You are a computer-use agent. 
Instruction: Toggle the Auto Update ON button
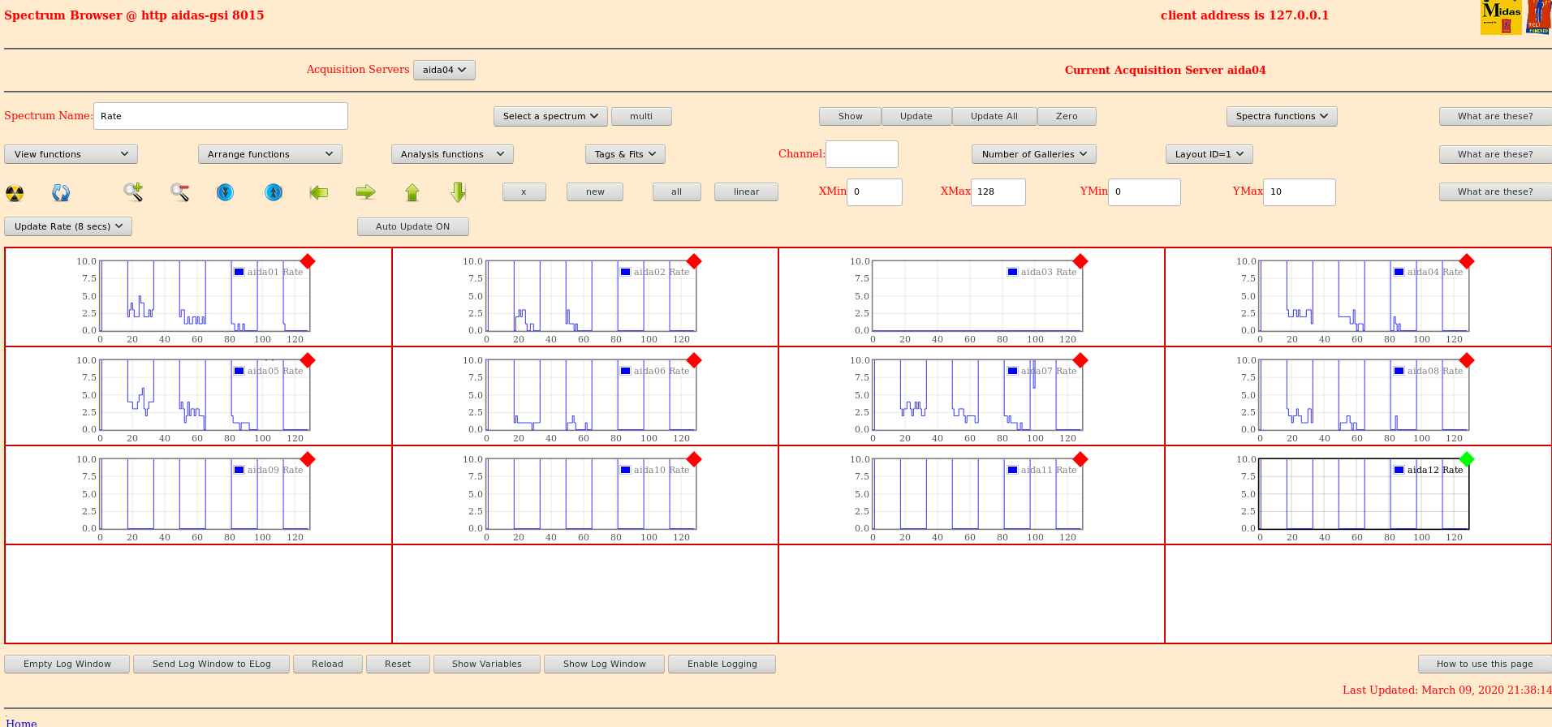tap(412, 227)
